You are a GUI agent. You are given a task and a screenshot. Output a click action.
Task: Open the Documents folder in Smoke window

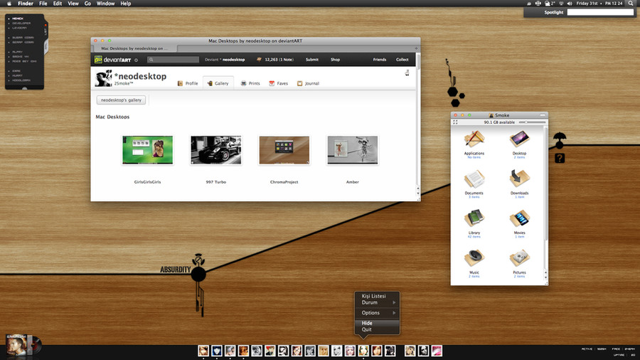point(474,179)
